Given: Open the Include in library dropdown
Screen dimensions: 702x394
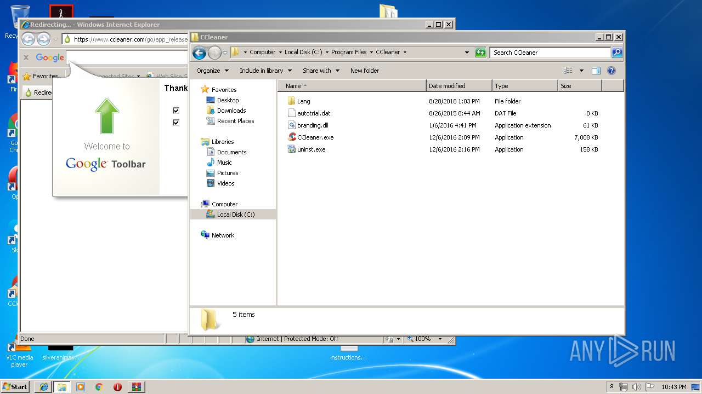Looking at the screenshot, I should point(265,71).
